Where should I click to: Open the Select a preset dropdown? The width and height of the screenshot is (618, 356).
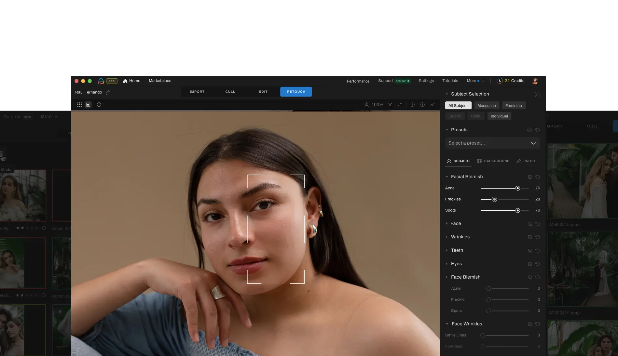492,143
